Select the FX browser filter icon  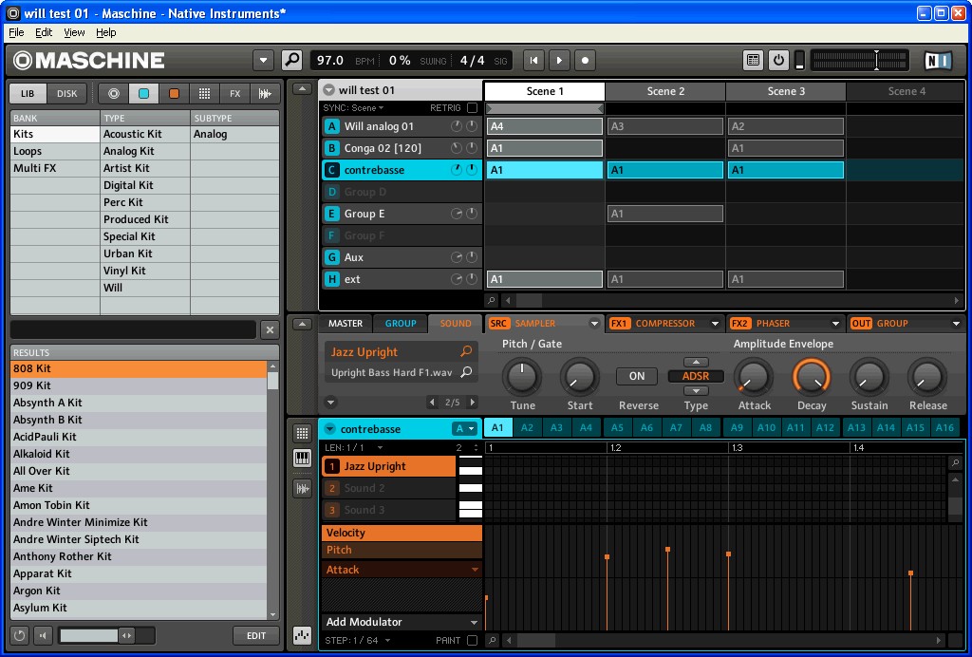235,93
